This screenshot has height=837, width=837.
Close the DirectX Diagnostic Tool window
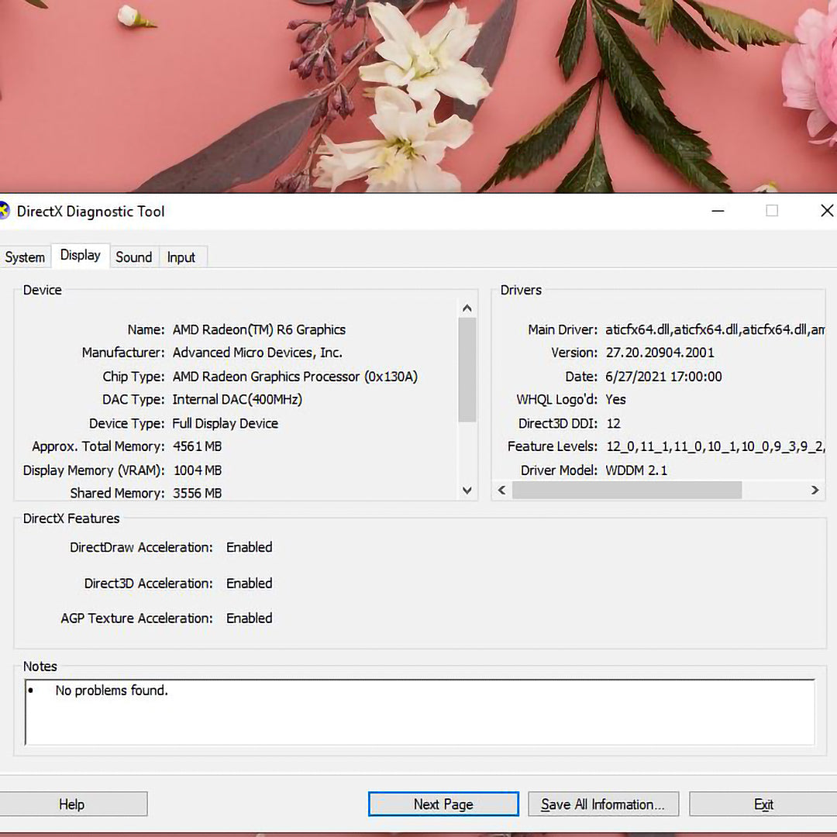point(826,211)
